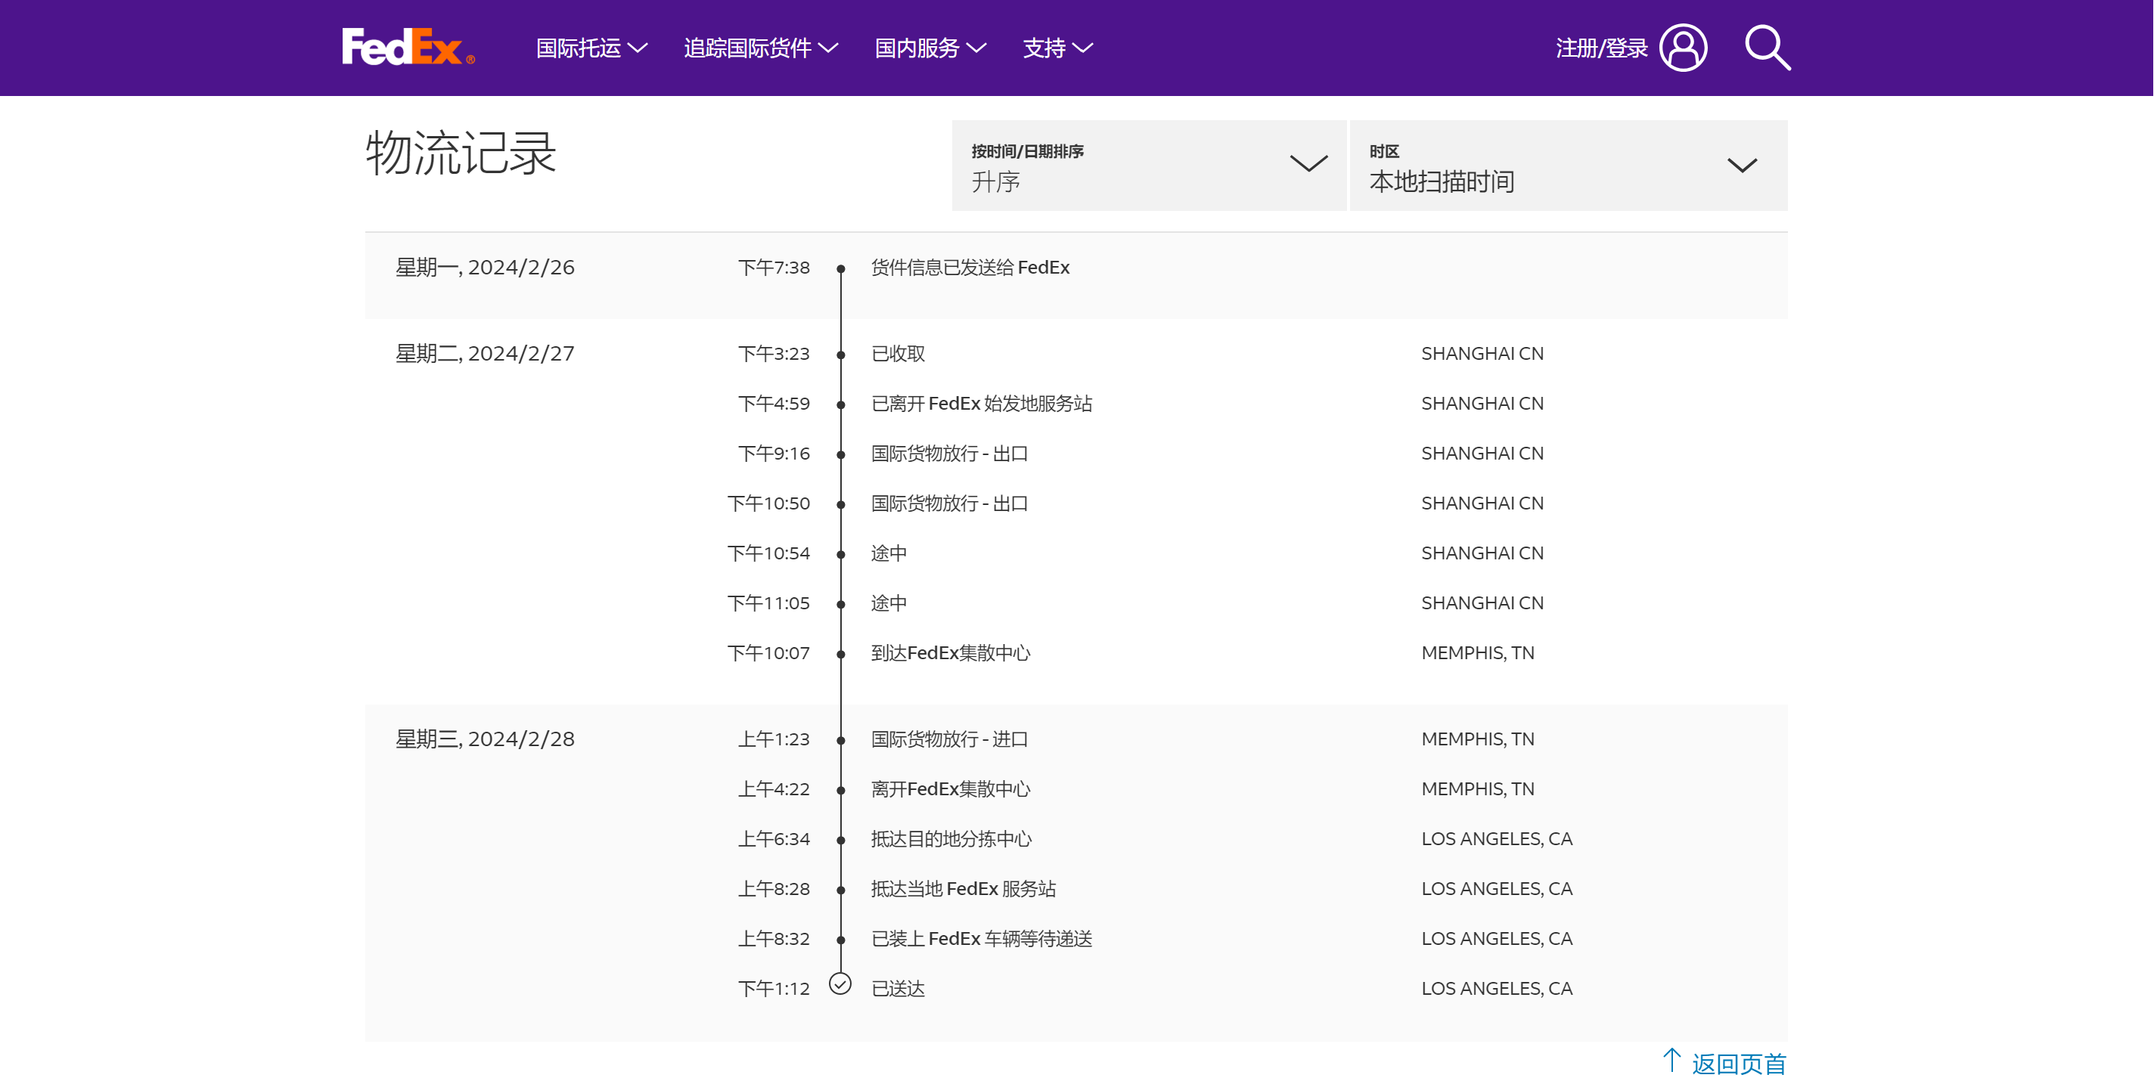2154x1081 pixels.
Task: Click the chevron beside 支持
Action: tap(1083, 48)
